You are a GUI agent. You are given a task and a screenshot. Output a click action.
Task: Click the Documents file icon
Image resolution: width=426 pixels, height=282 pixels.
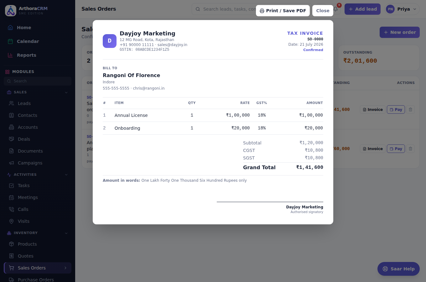[x=12, y=151]
